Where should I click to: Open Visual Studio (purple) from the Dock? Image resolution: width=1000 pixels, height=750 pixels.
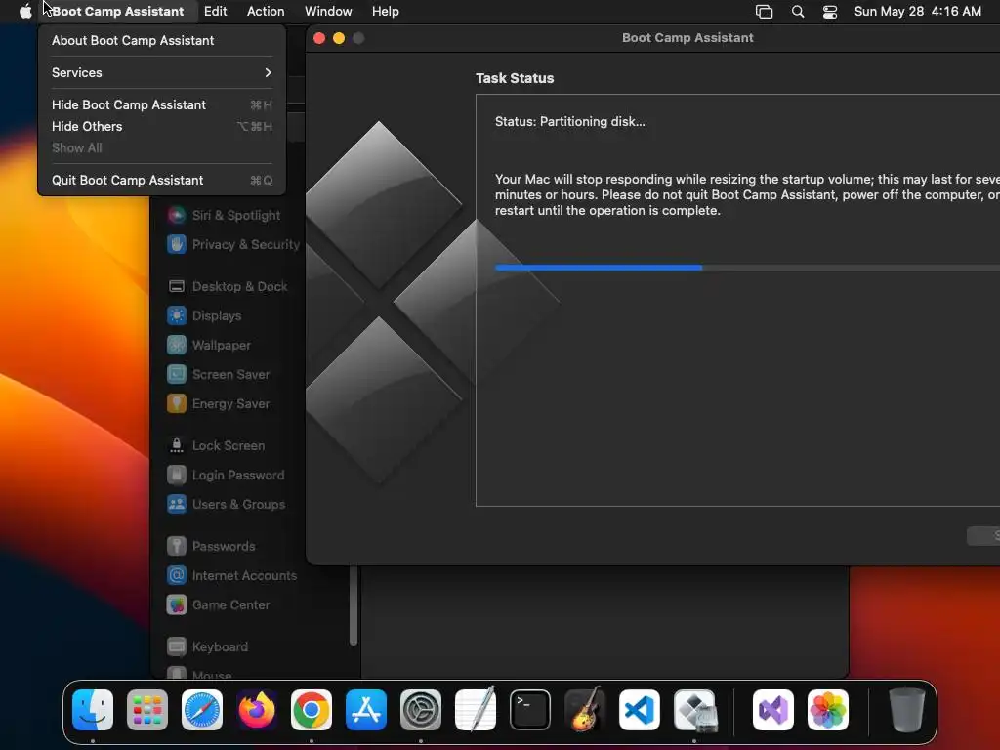tap(773, 710)
